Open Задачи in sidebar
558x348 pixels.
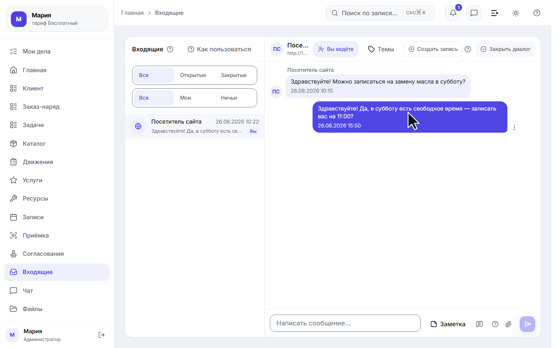point(57,125)
